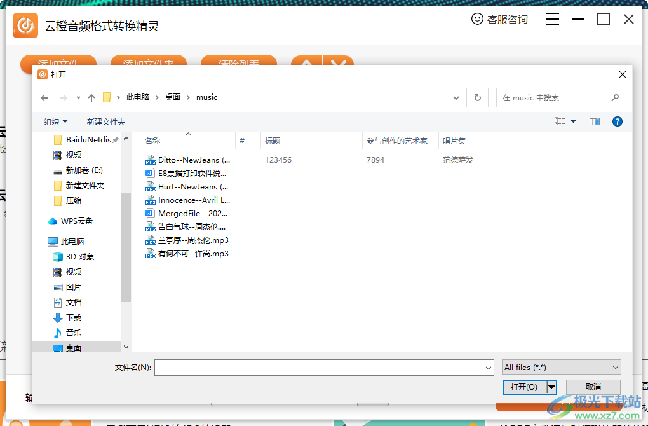The image size is (648, 426).
Task: Open All files (*.*) filter dropdown
Action: [x=561, y=368]
